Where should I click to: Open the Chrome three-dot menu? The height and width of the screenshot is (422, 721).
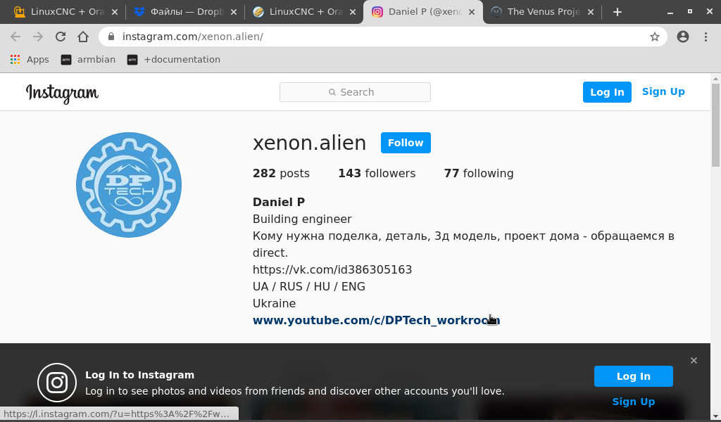click(706, 37)
